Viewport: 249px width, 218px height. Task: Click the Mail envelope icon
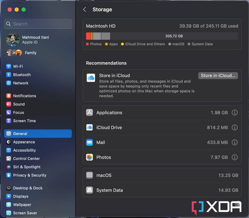[89, 142]
